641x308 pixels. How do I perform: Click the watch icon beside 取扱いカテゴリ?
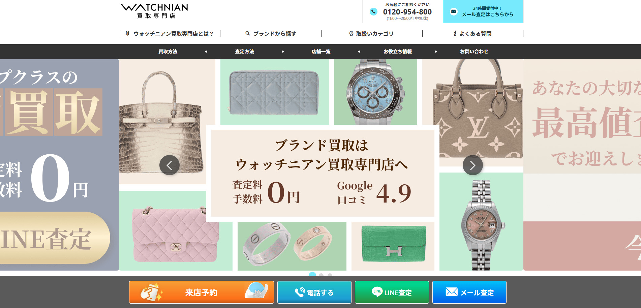(351, 33)
